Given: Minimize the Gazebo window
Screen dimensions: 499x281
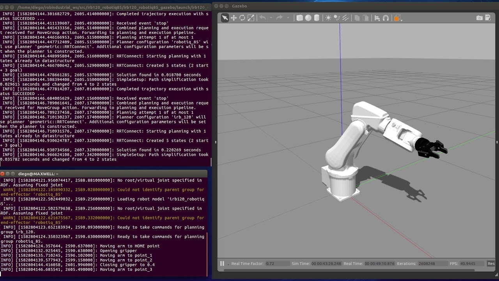Looking at the screenshot, I should pyautogui.click(x=222, y=6).
